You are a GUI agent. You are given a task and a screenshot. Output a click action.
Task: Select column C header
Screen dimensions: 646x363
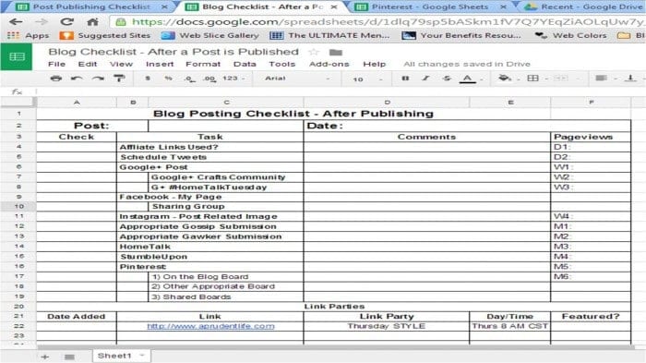tap(226, 102)
